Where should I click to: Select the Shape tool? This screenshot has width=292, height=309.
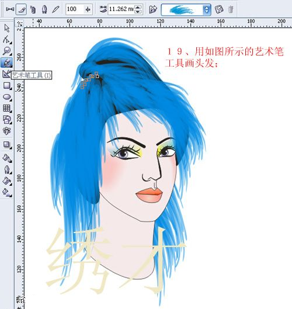click(7, 39)
